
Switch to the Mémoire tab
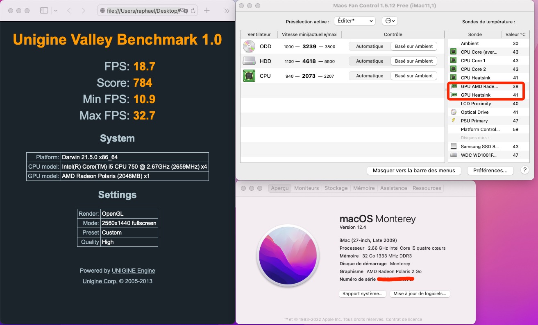tap(364, 188)
